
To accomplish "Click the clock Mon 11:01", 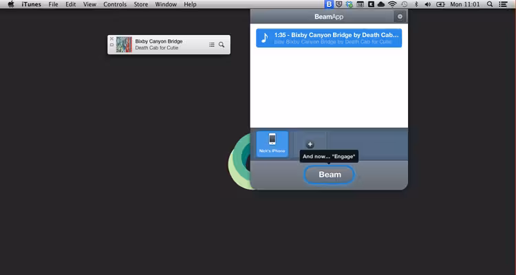I will click(x=465, y=4).
